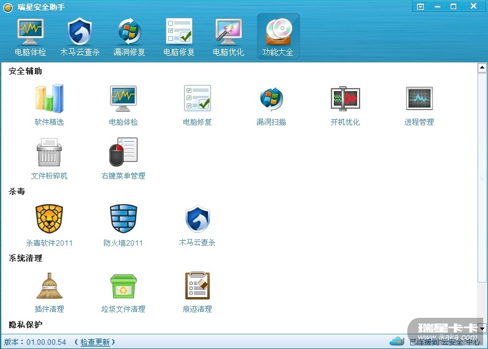This screenshot has height=349, width=488.
Task: Click the 杀毒 section heading
Action: (x=17, y=191)
